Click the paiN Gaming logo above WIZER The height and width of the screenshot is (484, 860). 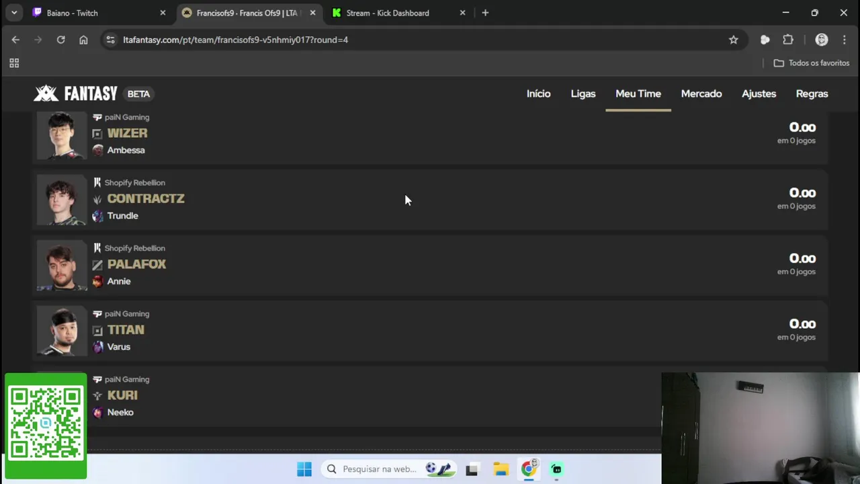coord(97,117)
